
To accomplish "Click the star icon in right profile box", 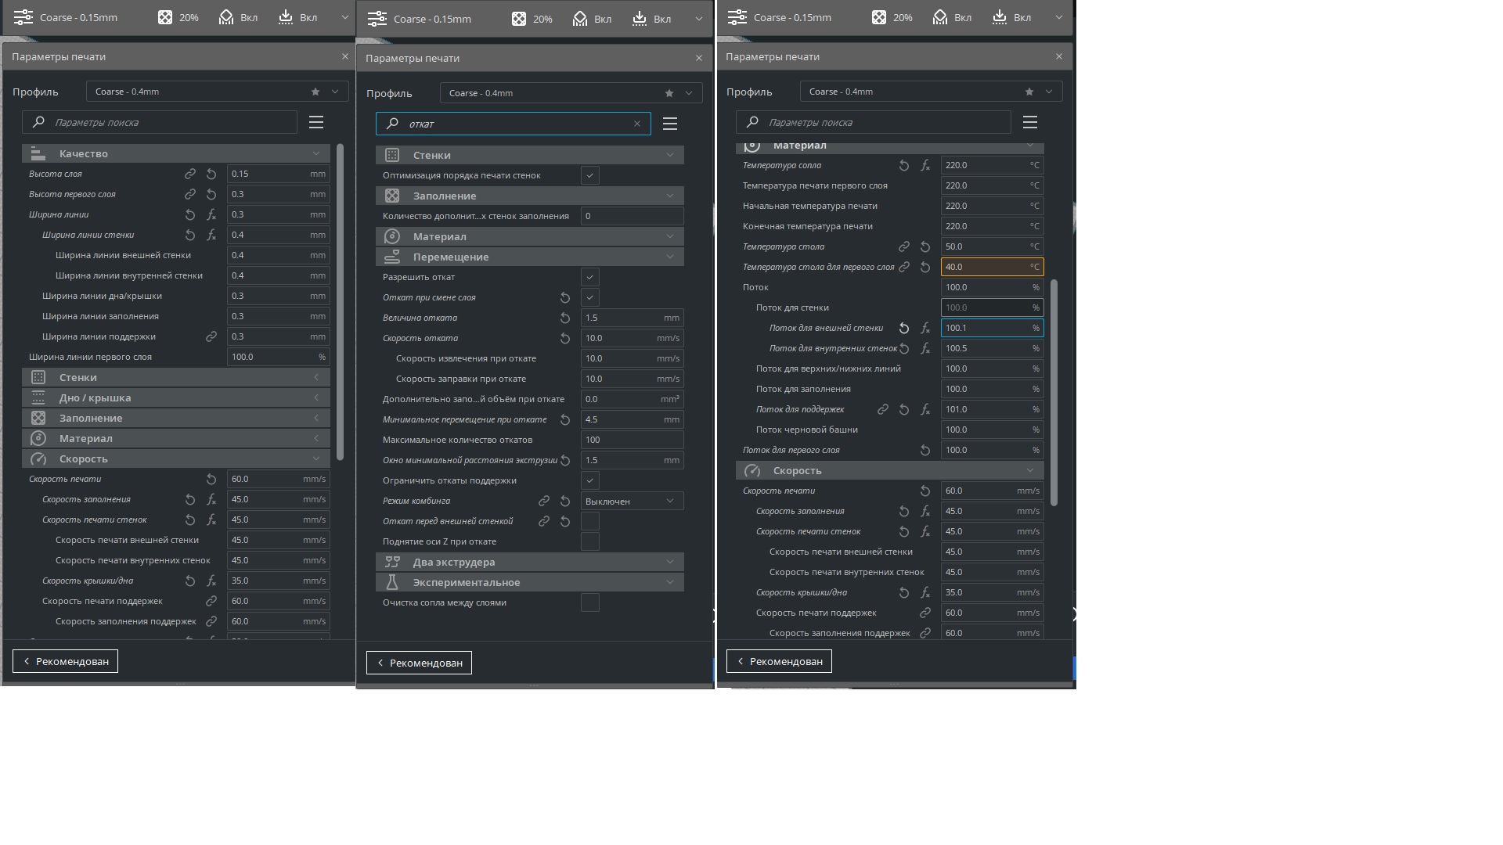I will 1029,92.
